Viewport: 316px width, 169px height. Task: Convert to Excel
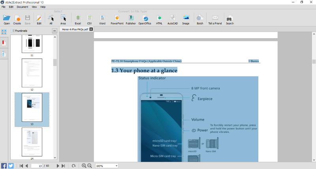[78, 20]
